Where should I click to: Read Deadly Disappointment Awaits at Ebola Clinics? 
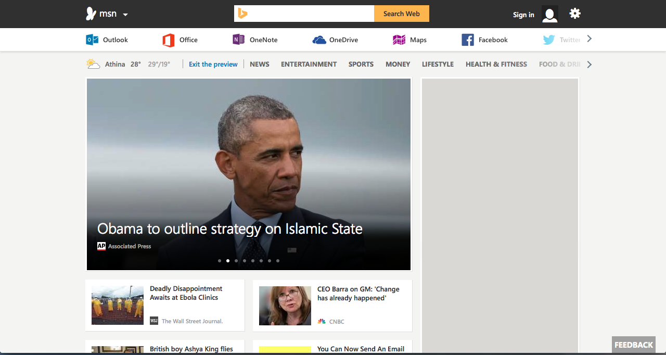point(186,293)
